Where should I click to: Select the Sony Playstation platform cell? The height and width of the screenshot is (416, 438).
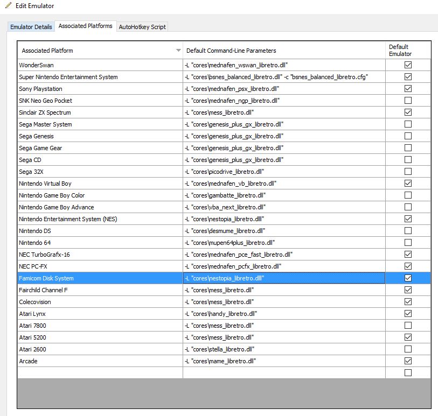(x=100, y=89)
